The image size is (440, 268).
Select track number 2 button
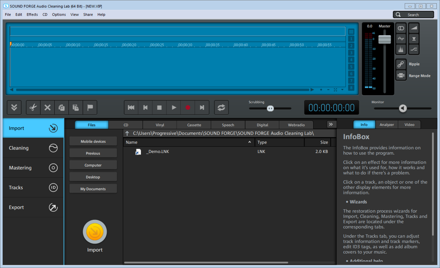point(351,46)
